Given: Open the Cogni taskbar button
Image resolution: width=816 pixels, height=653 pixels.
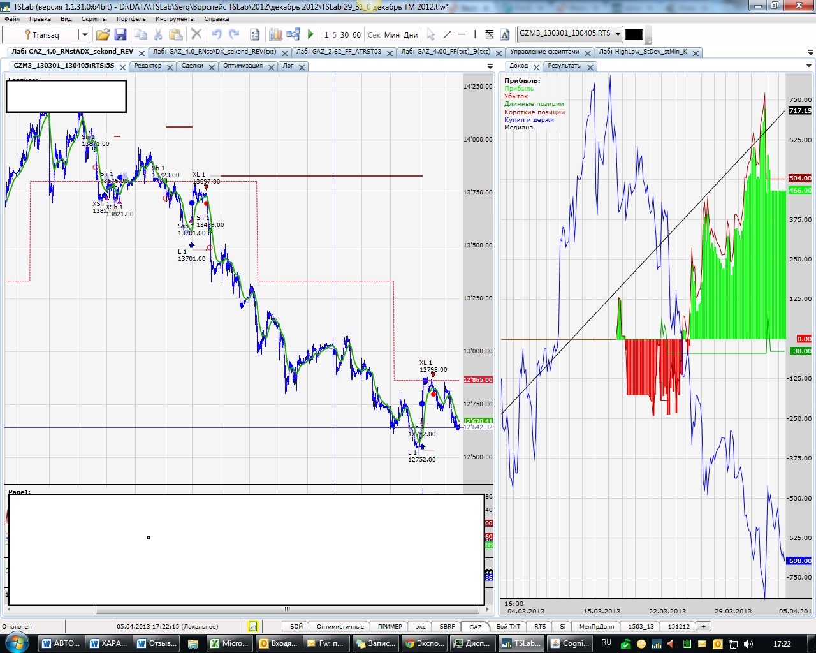Looking at the screenshot, I should (x=571, y=643).
